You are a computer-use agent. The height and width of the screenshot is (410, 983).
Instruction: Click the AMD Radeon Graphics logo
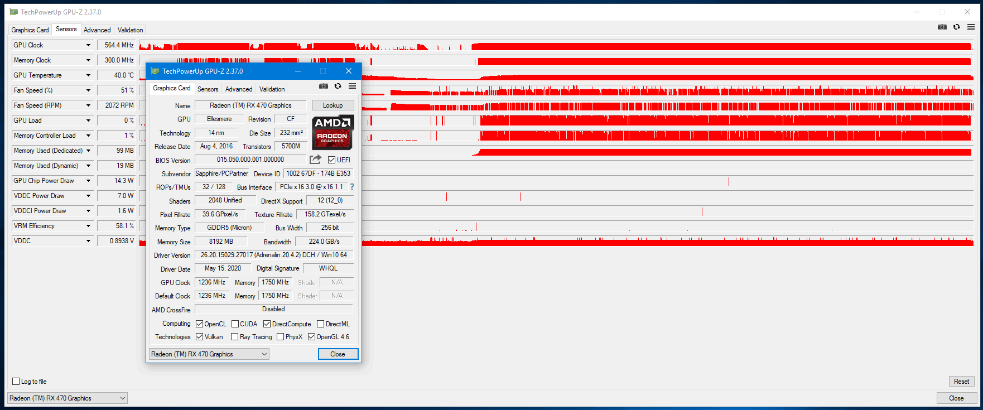[x=333, y=133]
